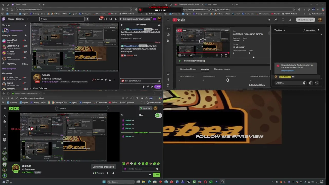Open Twitch chat settings gear
Viewport: 329px width, 185px height.
point(152,87)
